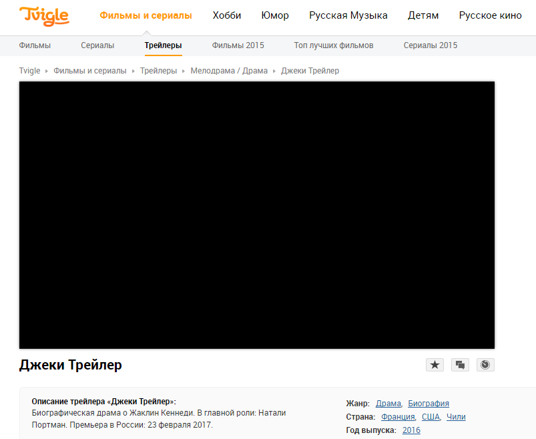This screenshot has height=439, width=536.
Task: Select Юмор in the top navigation
Action: coord(275,15)
